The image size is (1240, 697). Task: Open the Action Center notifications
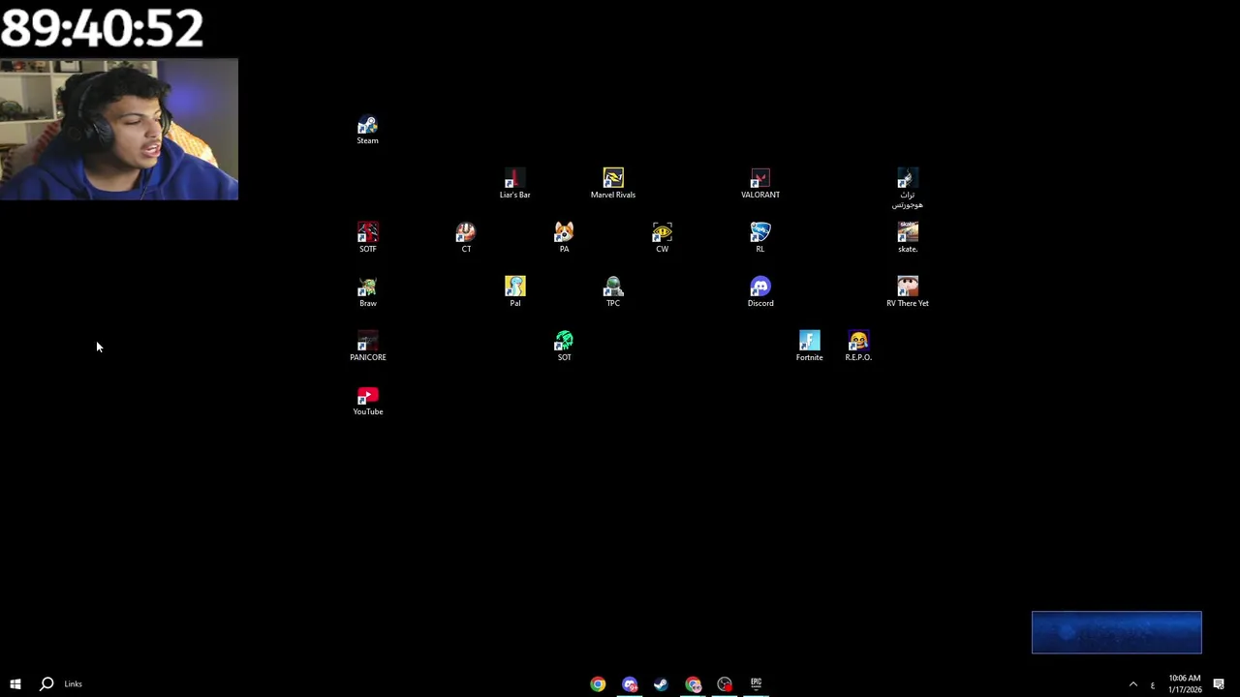[x=1219, y=684]
